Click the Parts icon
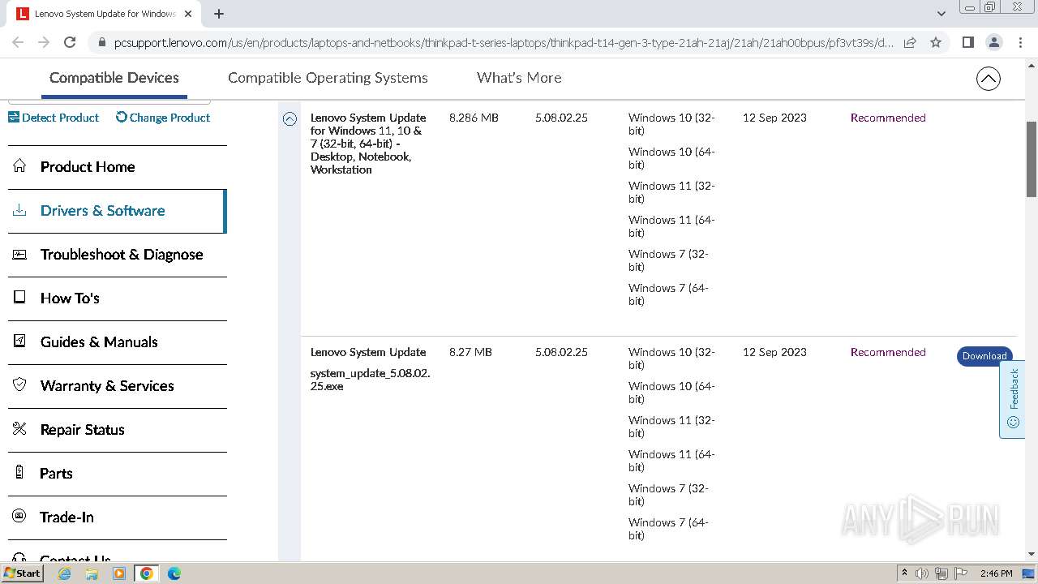The height and width of the screenshot is (584, 1038). [x=19, y=473]
